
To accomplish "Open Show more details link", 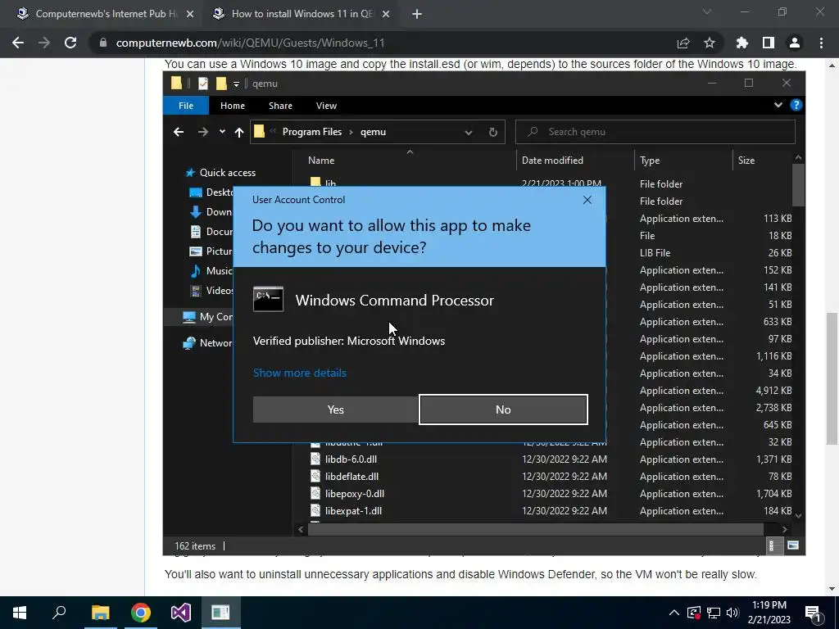I will (x=300, y=373).
